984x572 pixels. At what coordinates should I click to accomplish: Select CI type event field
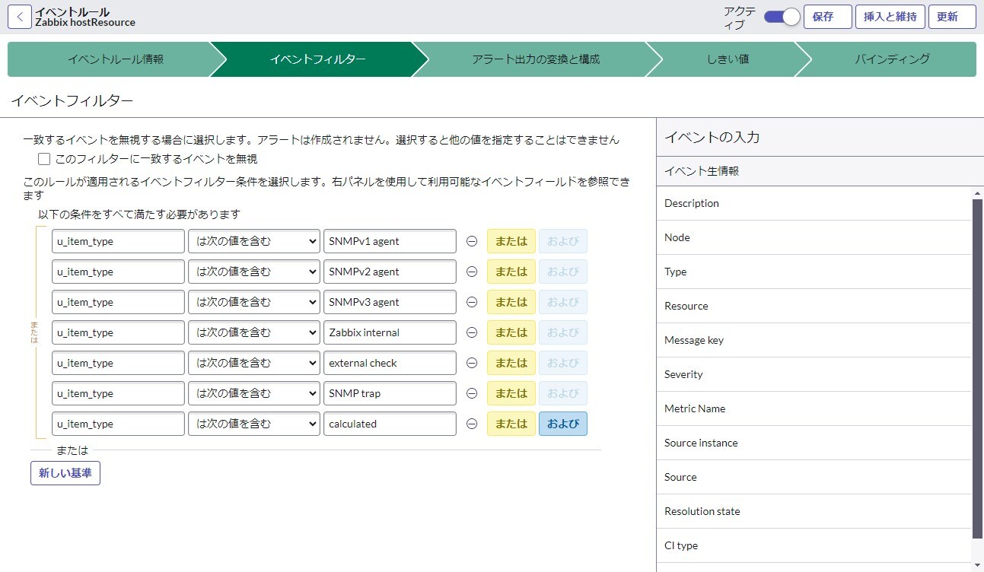pyautogui.click(x=814, y=545)
